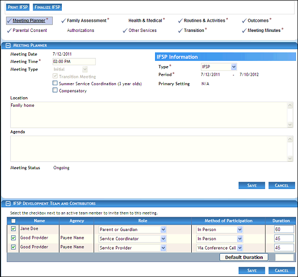
Task: Collapse the Meeting Planner section
Action: pyautogui.click(x=7, y=45)
